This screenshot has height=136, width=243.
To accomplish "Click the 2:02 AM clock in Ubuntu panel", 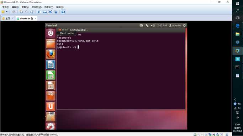I will click(162, 25).
